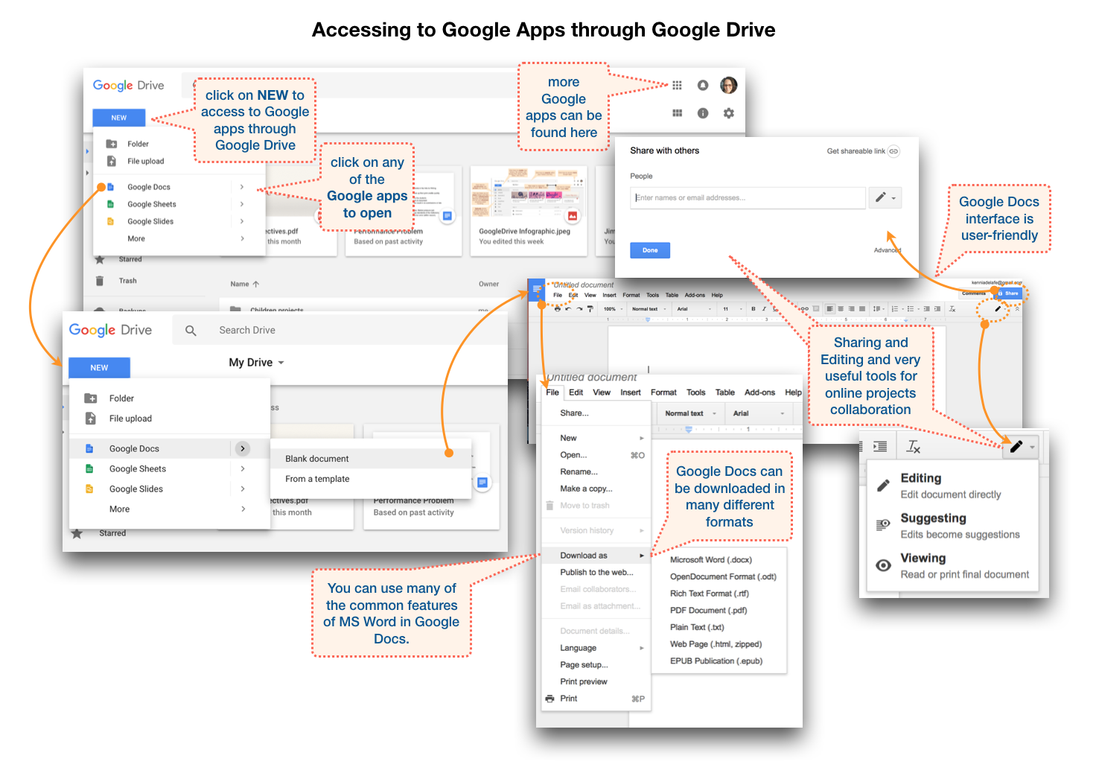
Task: Click the blue Docs home icon
Action: pos(536,290)
